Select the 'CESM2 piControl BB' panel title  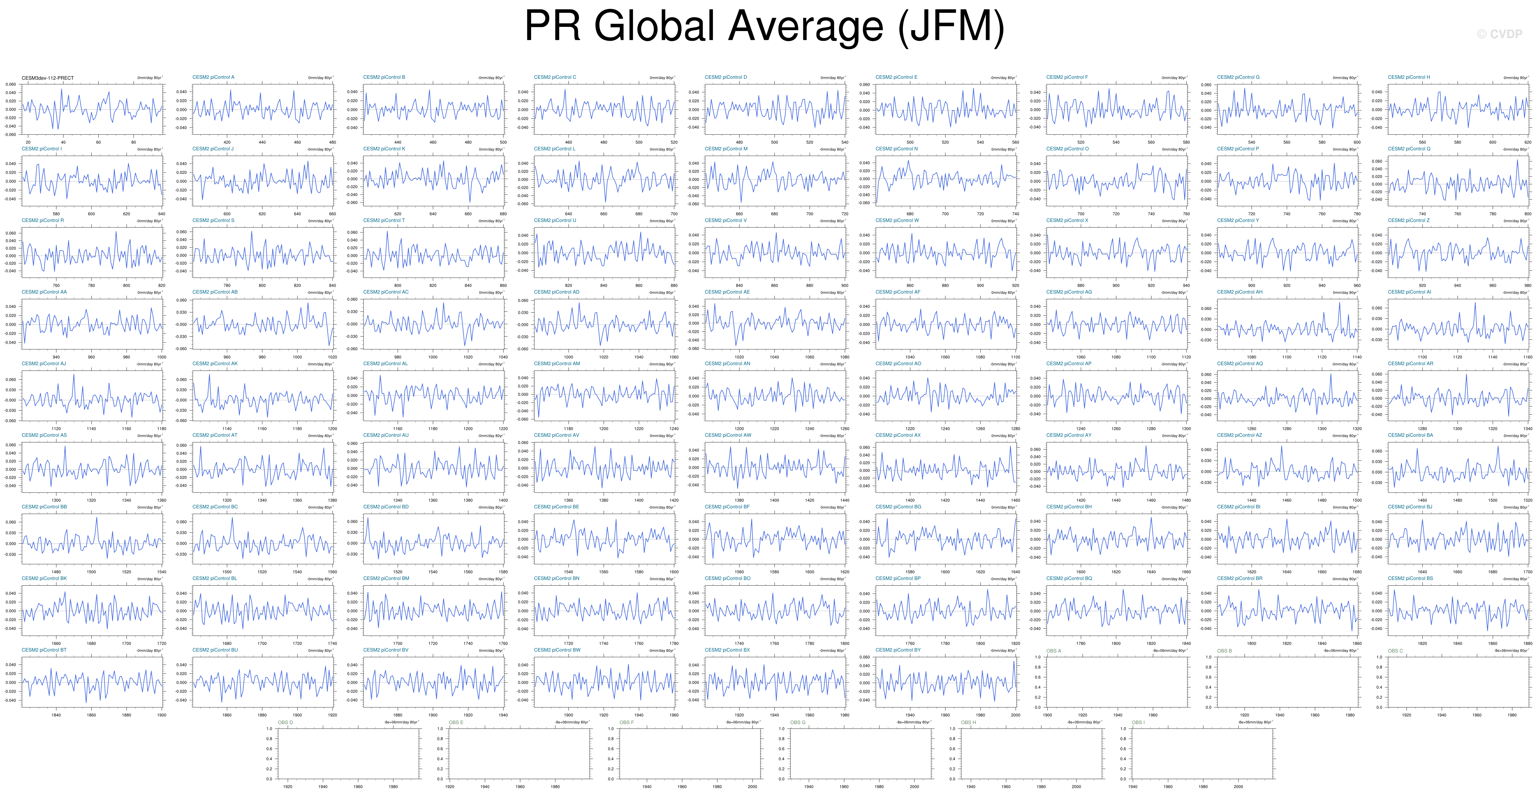tap(44, 507)
